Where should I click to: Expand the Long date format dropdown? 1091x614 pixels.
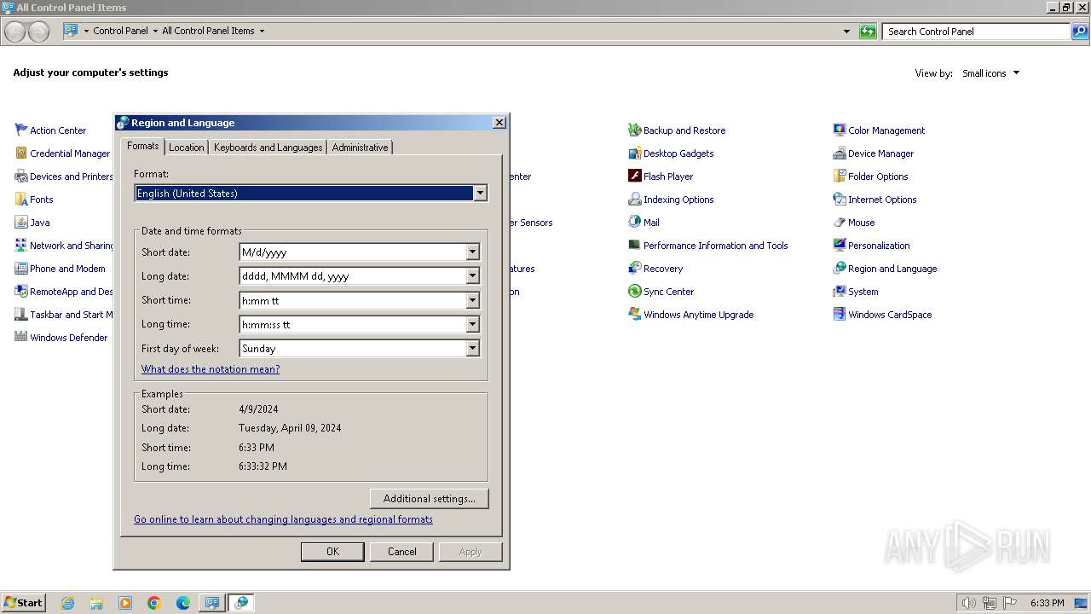click(472, 276)
